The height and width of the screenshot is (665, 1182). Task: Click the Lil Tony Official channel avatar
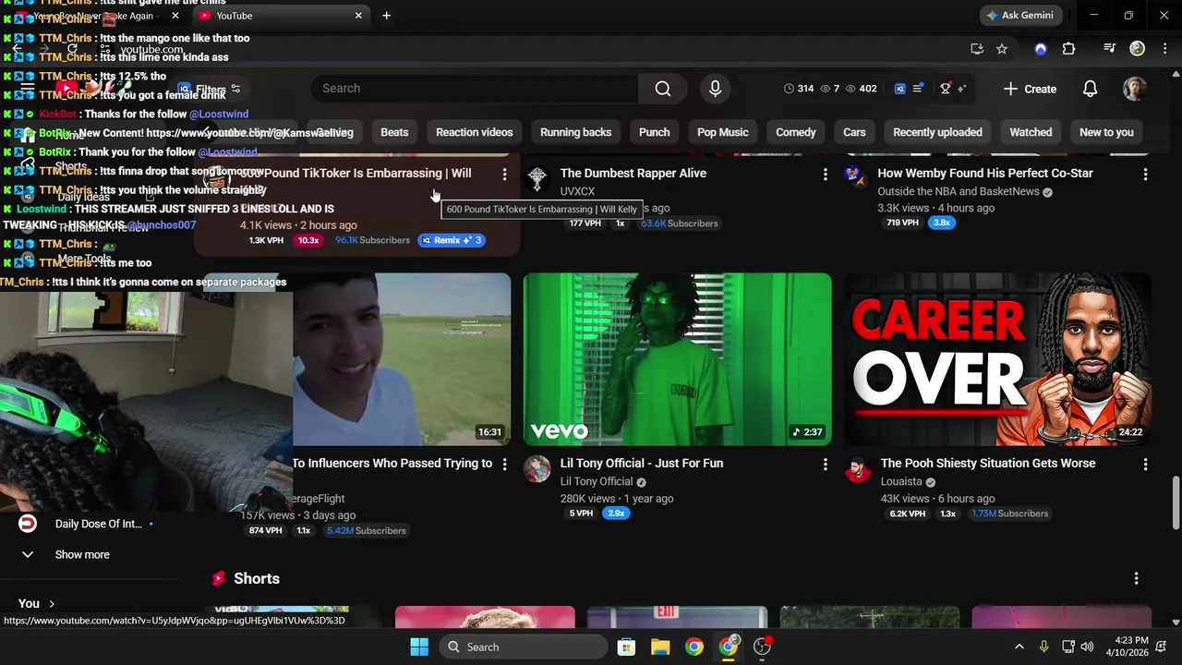[x=537, y=468]
